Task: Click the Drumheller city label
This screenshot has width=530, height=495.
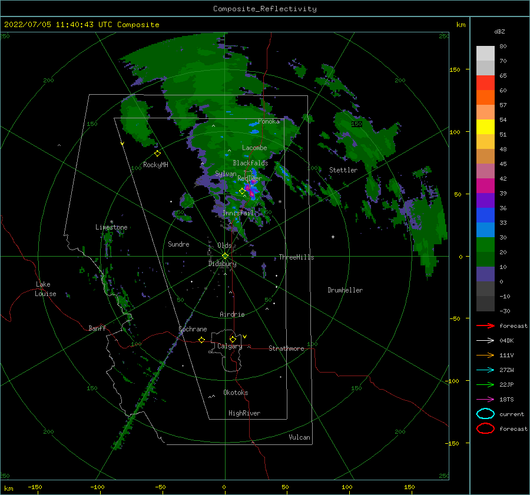Action: 345,290
